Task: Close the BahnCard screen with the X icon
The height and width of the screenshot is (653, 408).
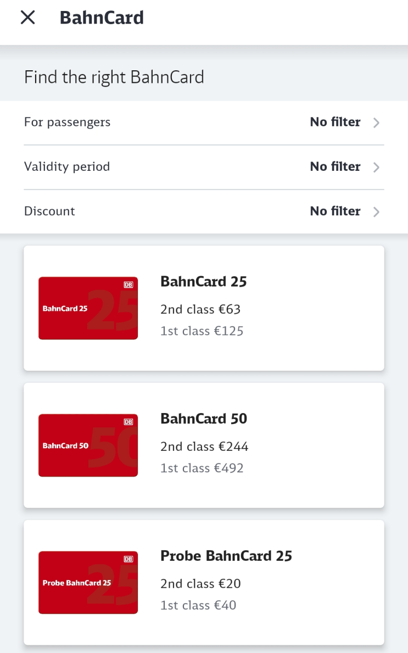Action: tap(28, 18)
